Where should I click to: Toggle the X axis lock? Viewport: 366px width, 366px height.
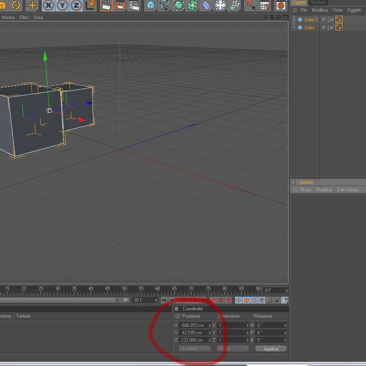coord(49,5)
